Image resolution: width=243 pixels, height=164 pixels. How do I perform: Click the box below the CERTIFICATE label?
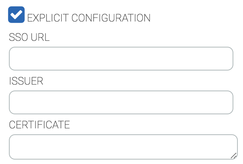123,147
